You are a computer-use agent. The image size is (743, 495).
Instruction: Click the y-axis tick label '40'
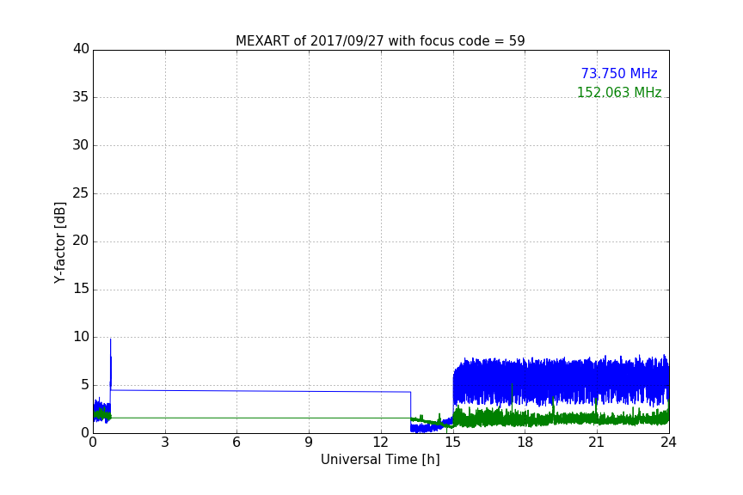click(x=81, y=49)
